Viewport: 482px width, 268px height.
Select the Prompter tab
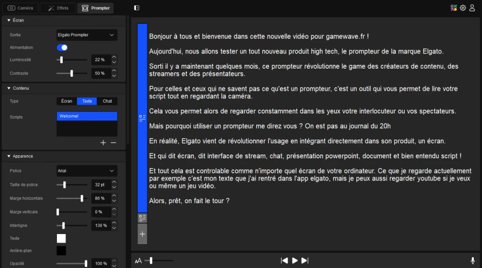click(96, 8)
